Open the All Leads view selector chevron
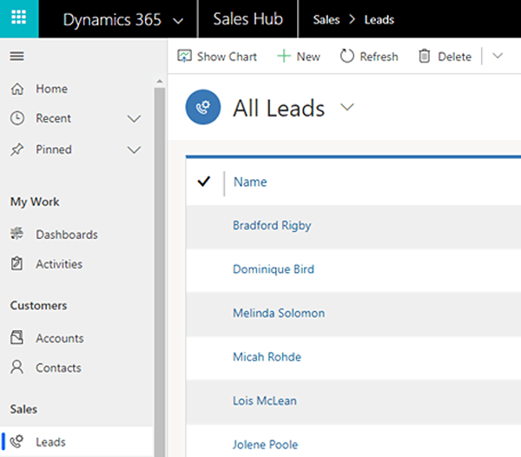 click(x=347, y=107)
